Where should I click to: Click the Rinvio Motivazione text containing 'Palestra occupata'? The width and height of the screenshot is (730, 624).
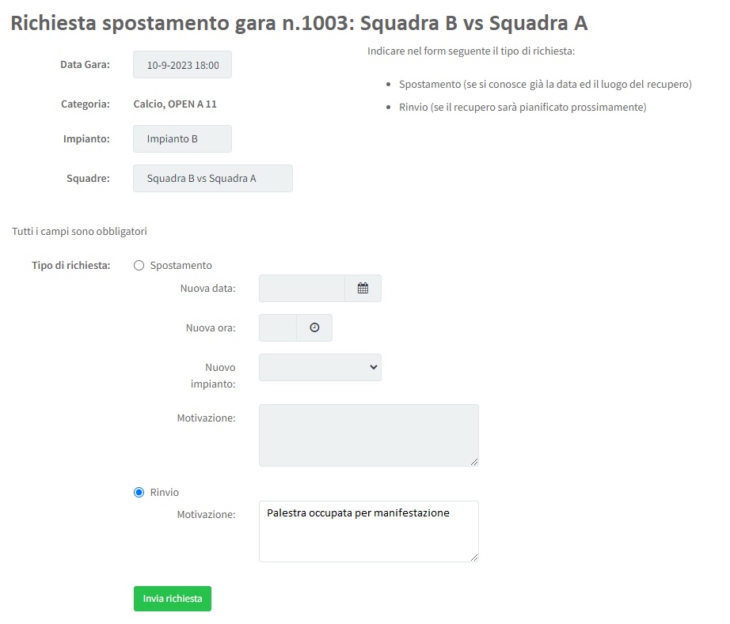click(358, 513)
